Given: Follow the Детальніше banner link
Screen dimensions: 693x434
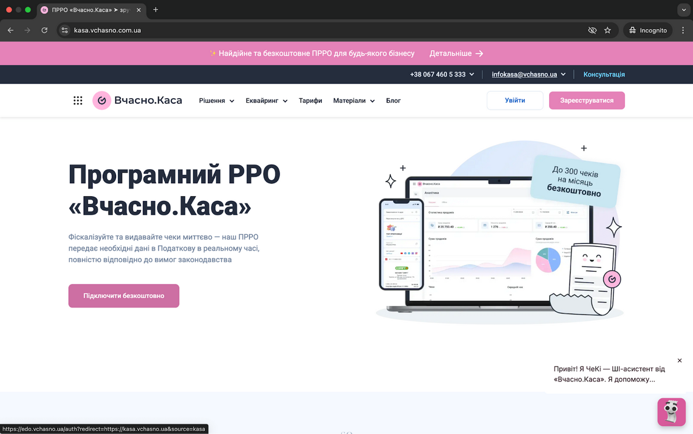Looking at the screenshot, I should (456, 53).
